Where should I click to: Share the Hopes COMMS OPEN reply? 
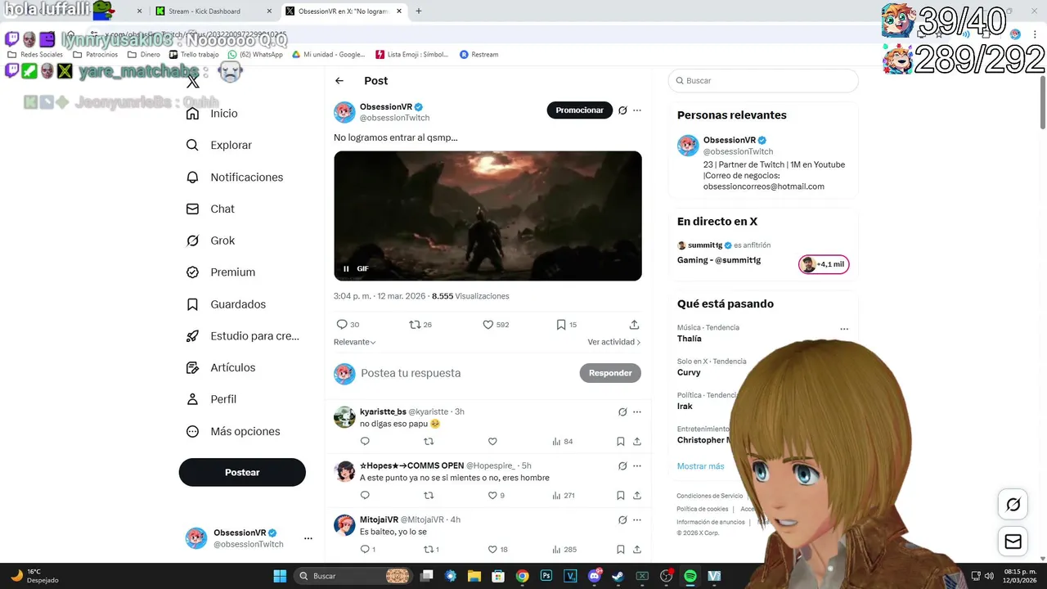[637, 496]
